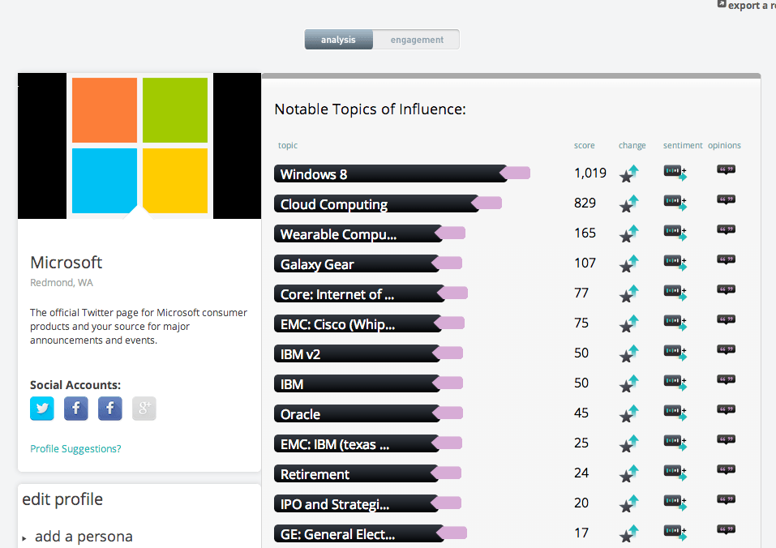Click the Profile Suggestions link

click(x=75, y=449)
